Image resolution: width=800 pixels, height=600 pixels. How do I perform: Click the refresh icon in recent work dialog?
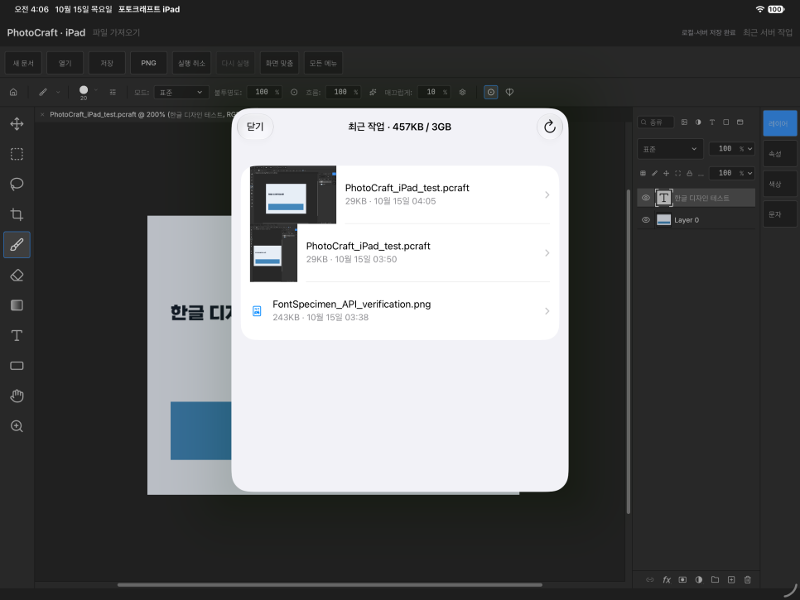pyautogui.click(x=550, y=127)
